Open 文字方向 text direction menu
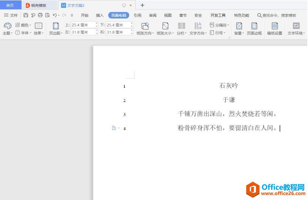This screenshot has height=200, width=308. (198, 29)
